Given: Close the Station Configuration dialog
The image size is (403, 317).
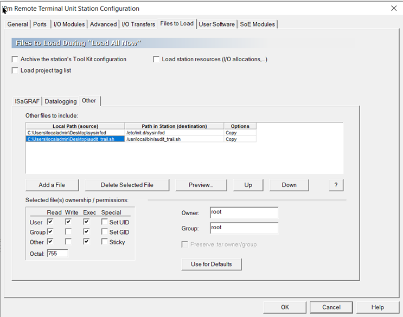Looking at the screenshot, I should point(394,8).
